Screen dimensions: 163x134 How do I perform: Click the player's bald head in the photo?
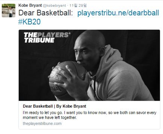point(91,39)
